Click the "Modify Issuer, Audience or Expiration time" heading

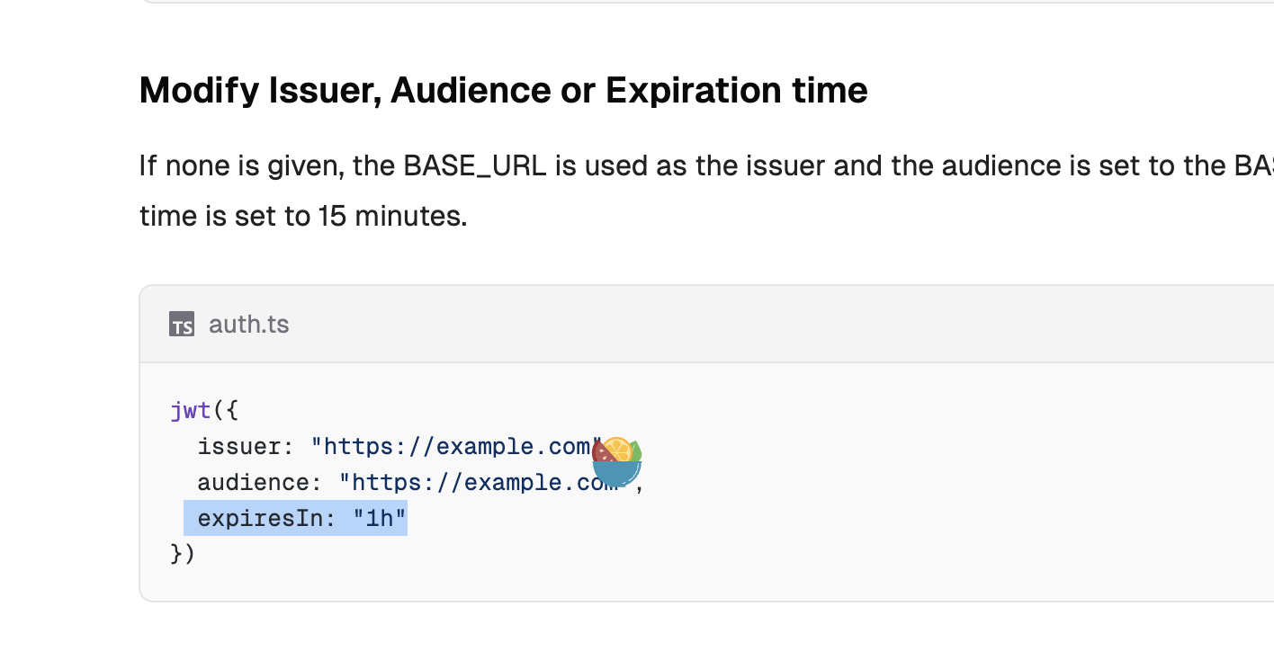click(x=503, y=91)
